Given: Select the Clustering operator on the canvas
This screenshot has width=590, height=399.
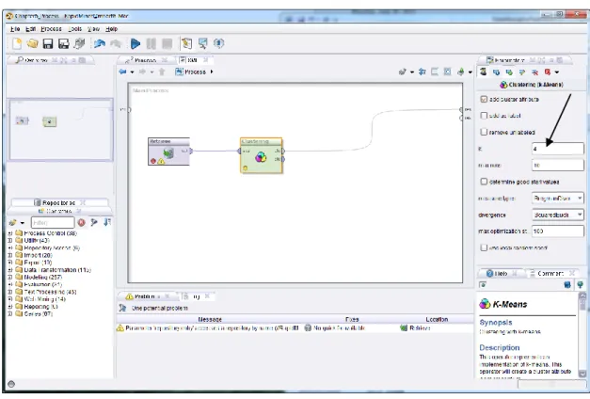Looking at the screenshot, I should point(262,155).
